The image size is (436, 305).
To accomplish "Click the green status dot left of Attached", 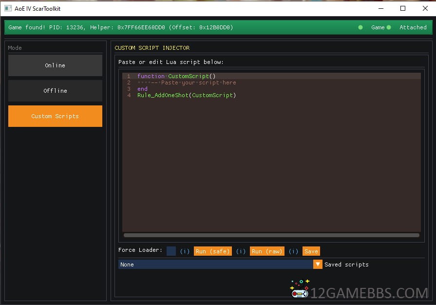I will 389,27.
